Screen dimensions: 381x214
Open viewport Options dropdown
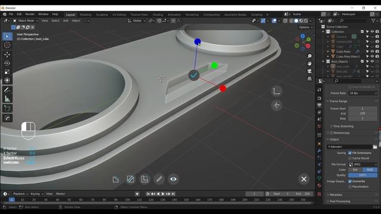[305, 27]
